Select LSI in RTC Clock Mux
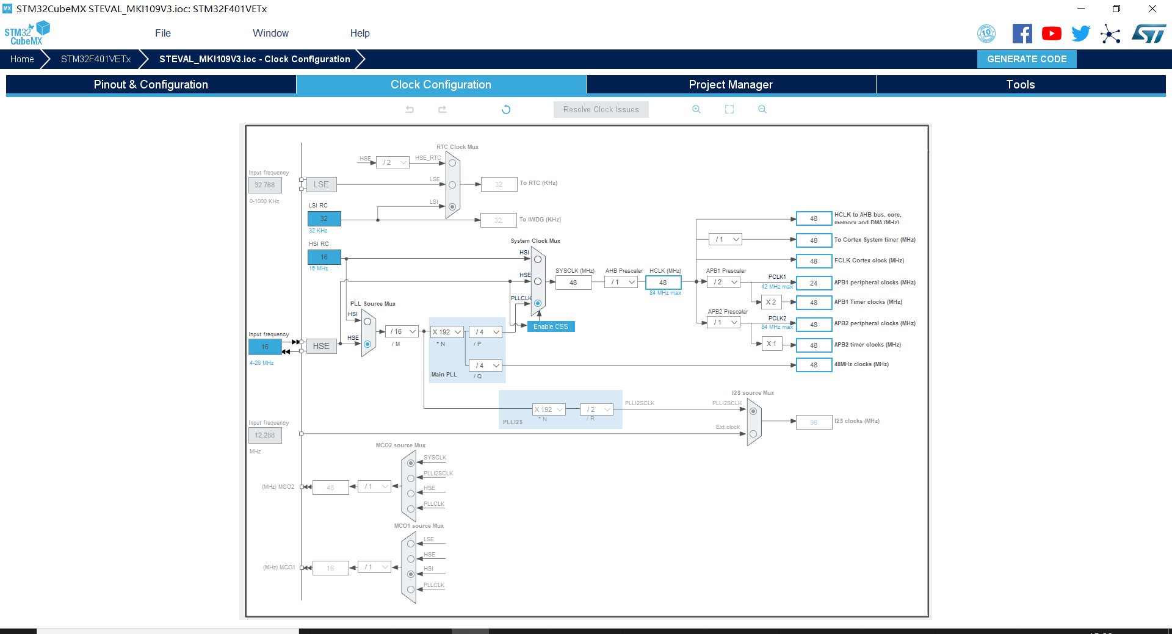 click(x=452, y=207)
